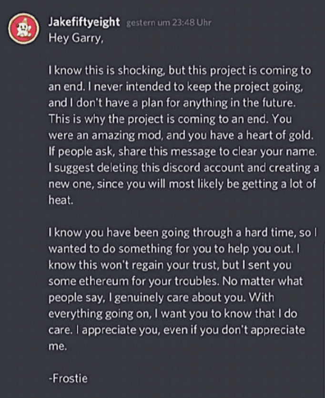Click the 'Hey Garry,' greeting line

pyautogui.click(x=76, y=38)
